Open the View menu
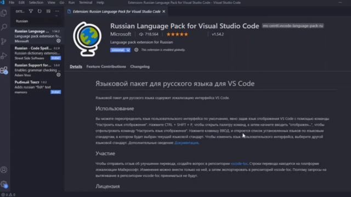This screenshot has width=351, height=197. click(51, 2)
